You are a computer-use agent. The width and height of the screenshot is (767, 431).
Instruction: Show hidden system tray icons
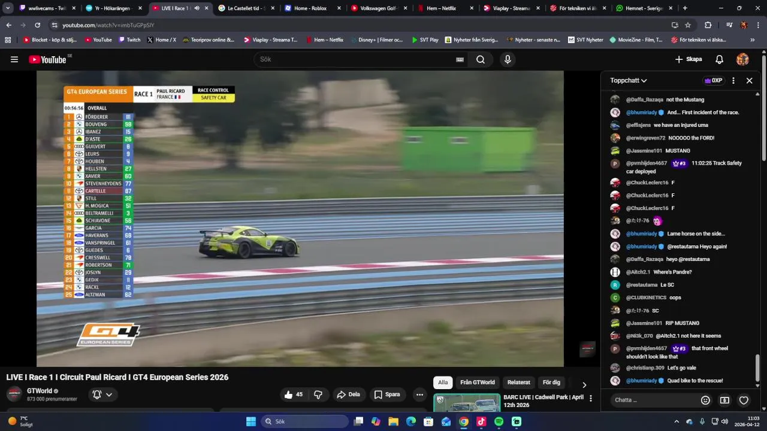click(x=677, y=421)
